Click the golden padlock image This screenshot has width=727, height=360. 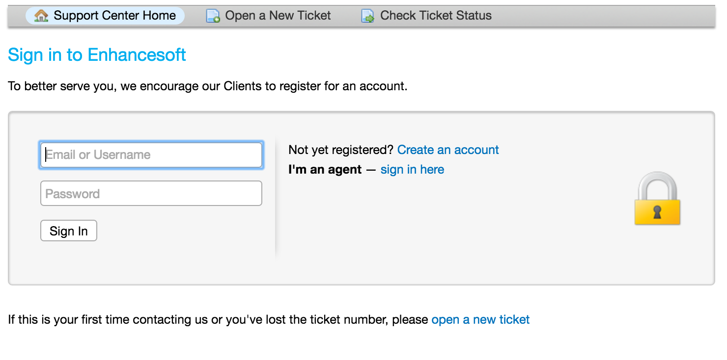click(x=657, y=199)
